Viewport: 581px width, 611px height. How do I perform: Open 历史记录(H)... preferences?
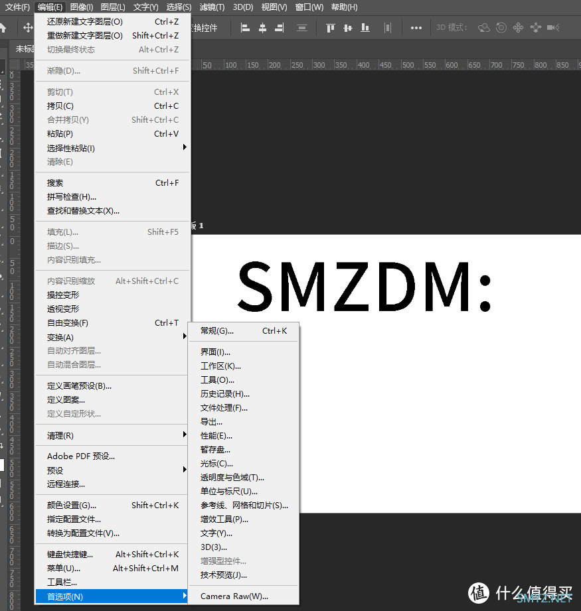[244, 394]
